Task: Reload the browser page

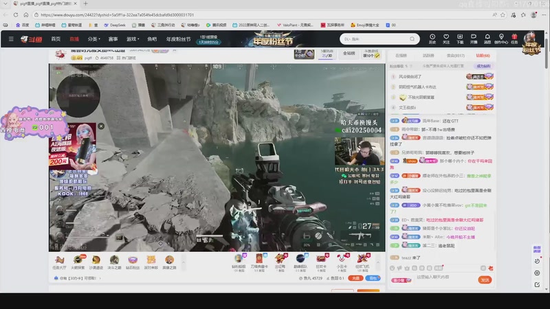Action: [16, 14]
